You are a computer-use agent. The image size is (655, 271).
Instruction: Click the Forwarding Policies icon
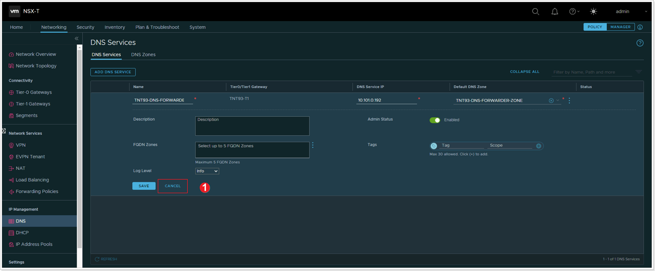click(x=11, y=192)
